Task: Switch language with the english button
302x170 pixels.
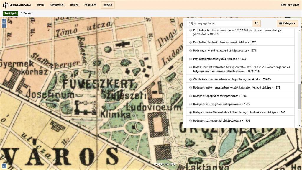Action: coord(107,5)
